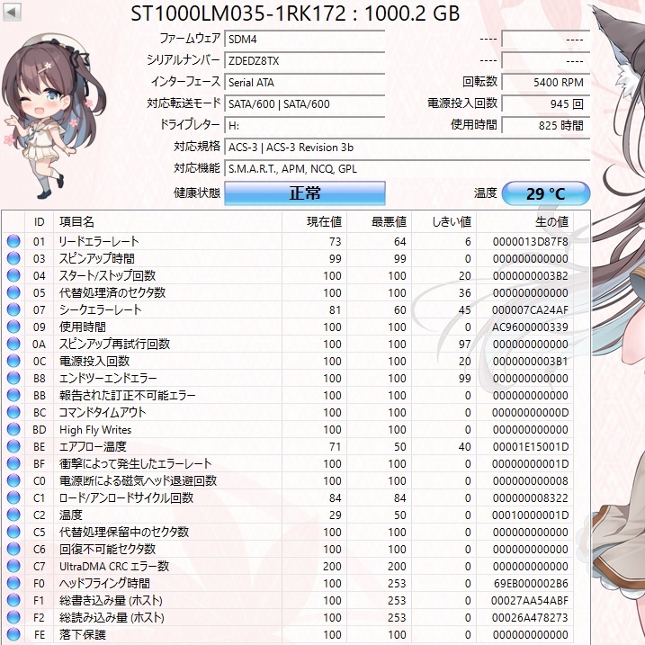The width and height of the screenshot is (645, 645).
Task: Click status orb for row C6 回復不可能セクタ数
Action: coord(13,549)
